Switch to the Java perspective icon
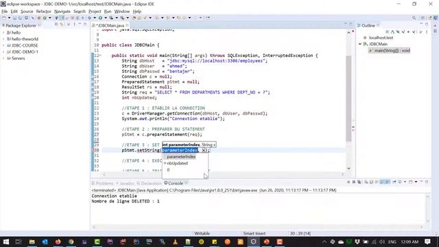 click(436, 18)
